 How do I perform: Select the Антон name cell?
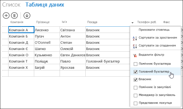(72, 36)
